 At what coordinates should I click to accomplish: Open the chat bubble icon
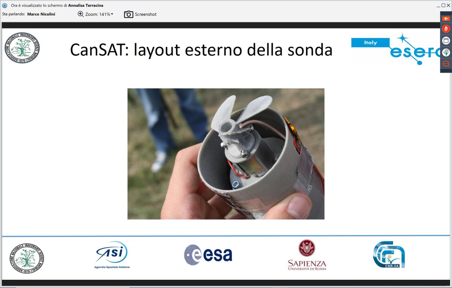[446, 64]
